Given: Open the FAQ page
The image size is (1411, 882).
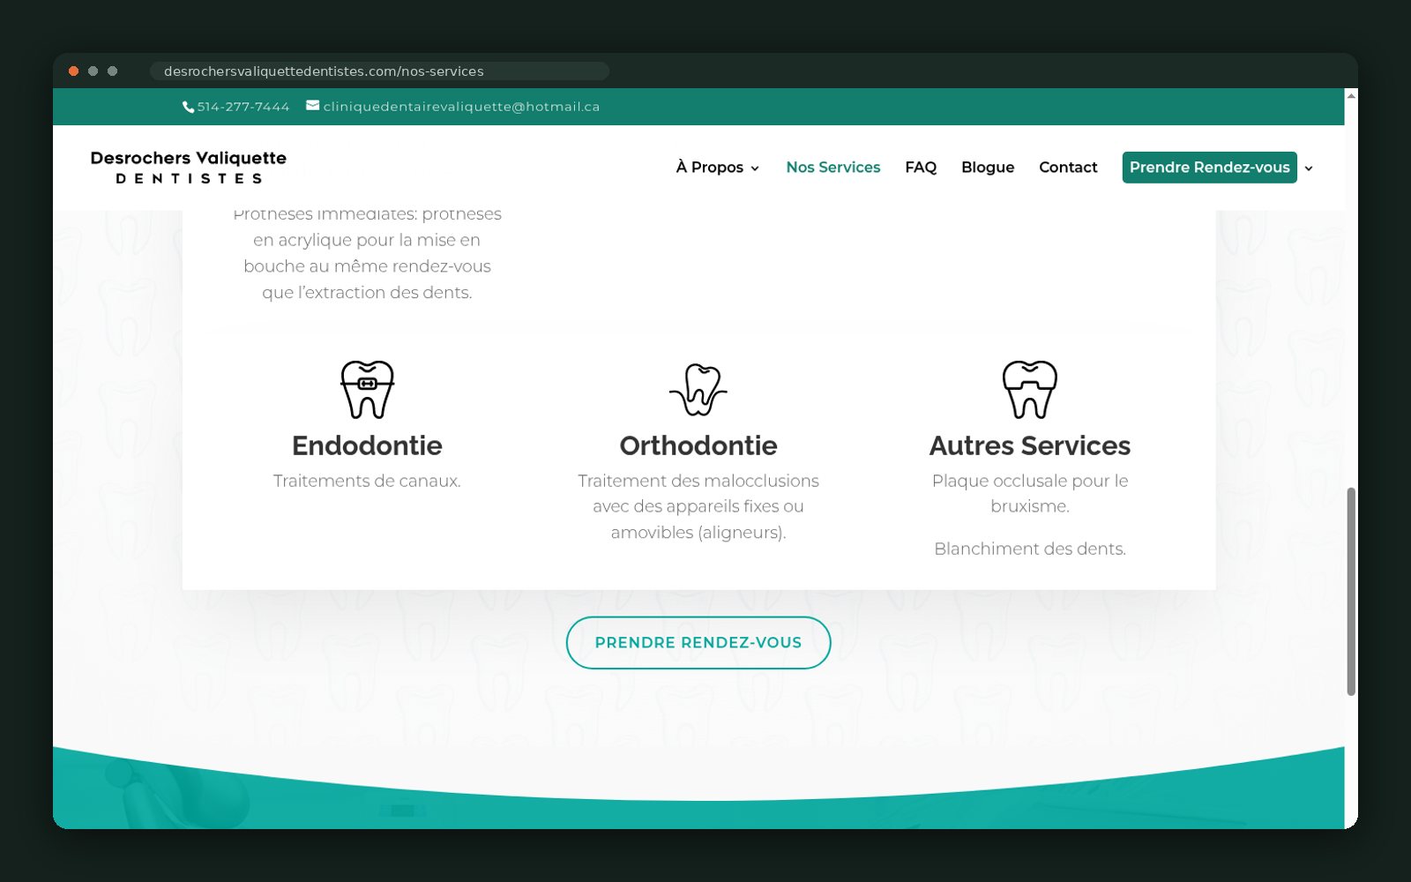Looking at the screenshot, I should click(x=921, y=168).
